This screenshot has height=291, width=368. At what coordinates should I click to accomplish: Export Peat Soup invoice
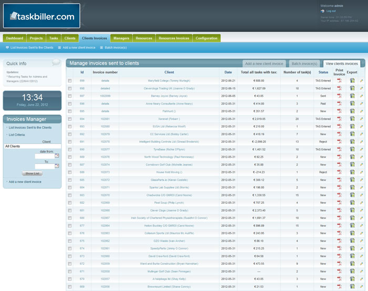click(x=352, y=203)
